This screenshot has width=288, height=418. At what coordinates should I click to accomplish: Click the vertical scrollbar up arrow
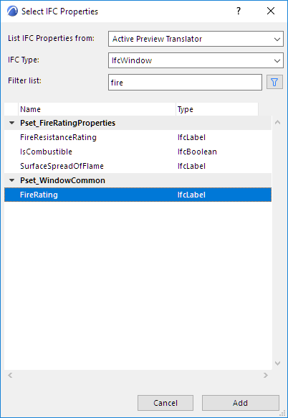pos(278,122)
